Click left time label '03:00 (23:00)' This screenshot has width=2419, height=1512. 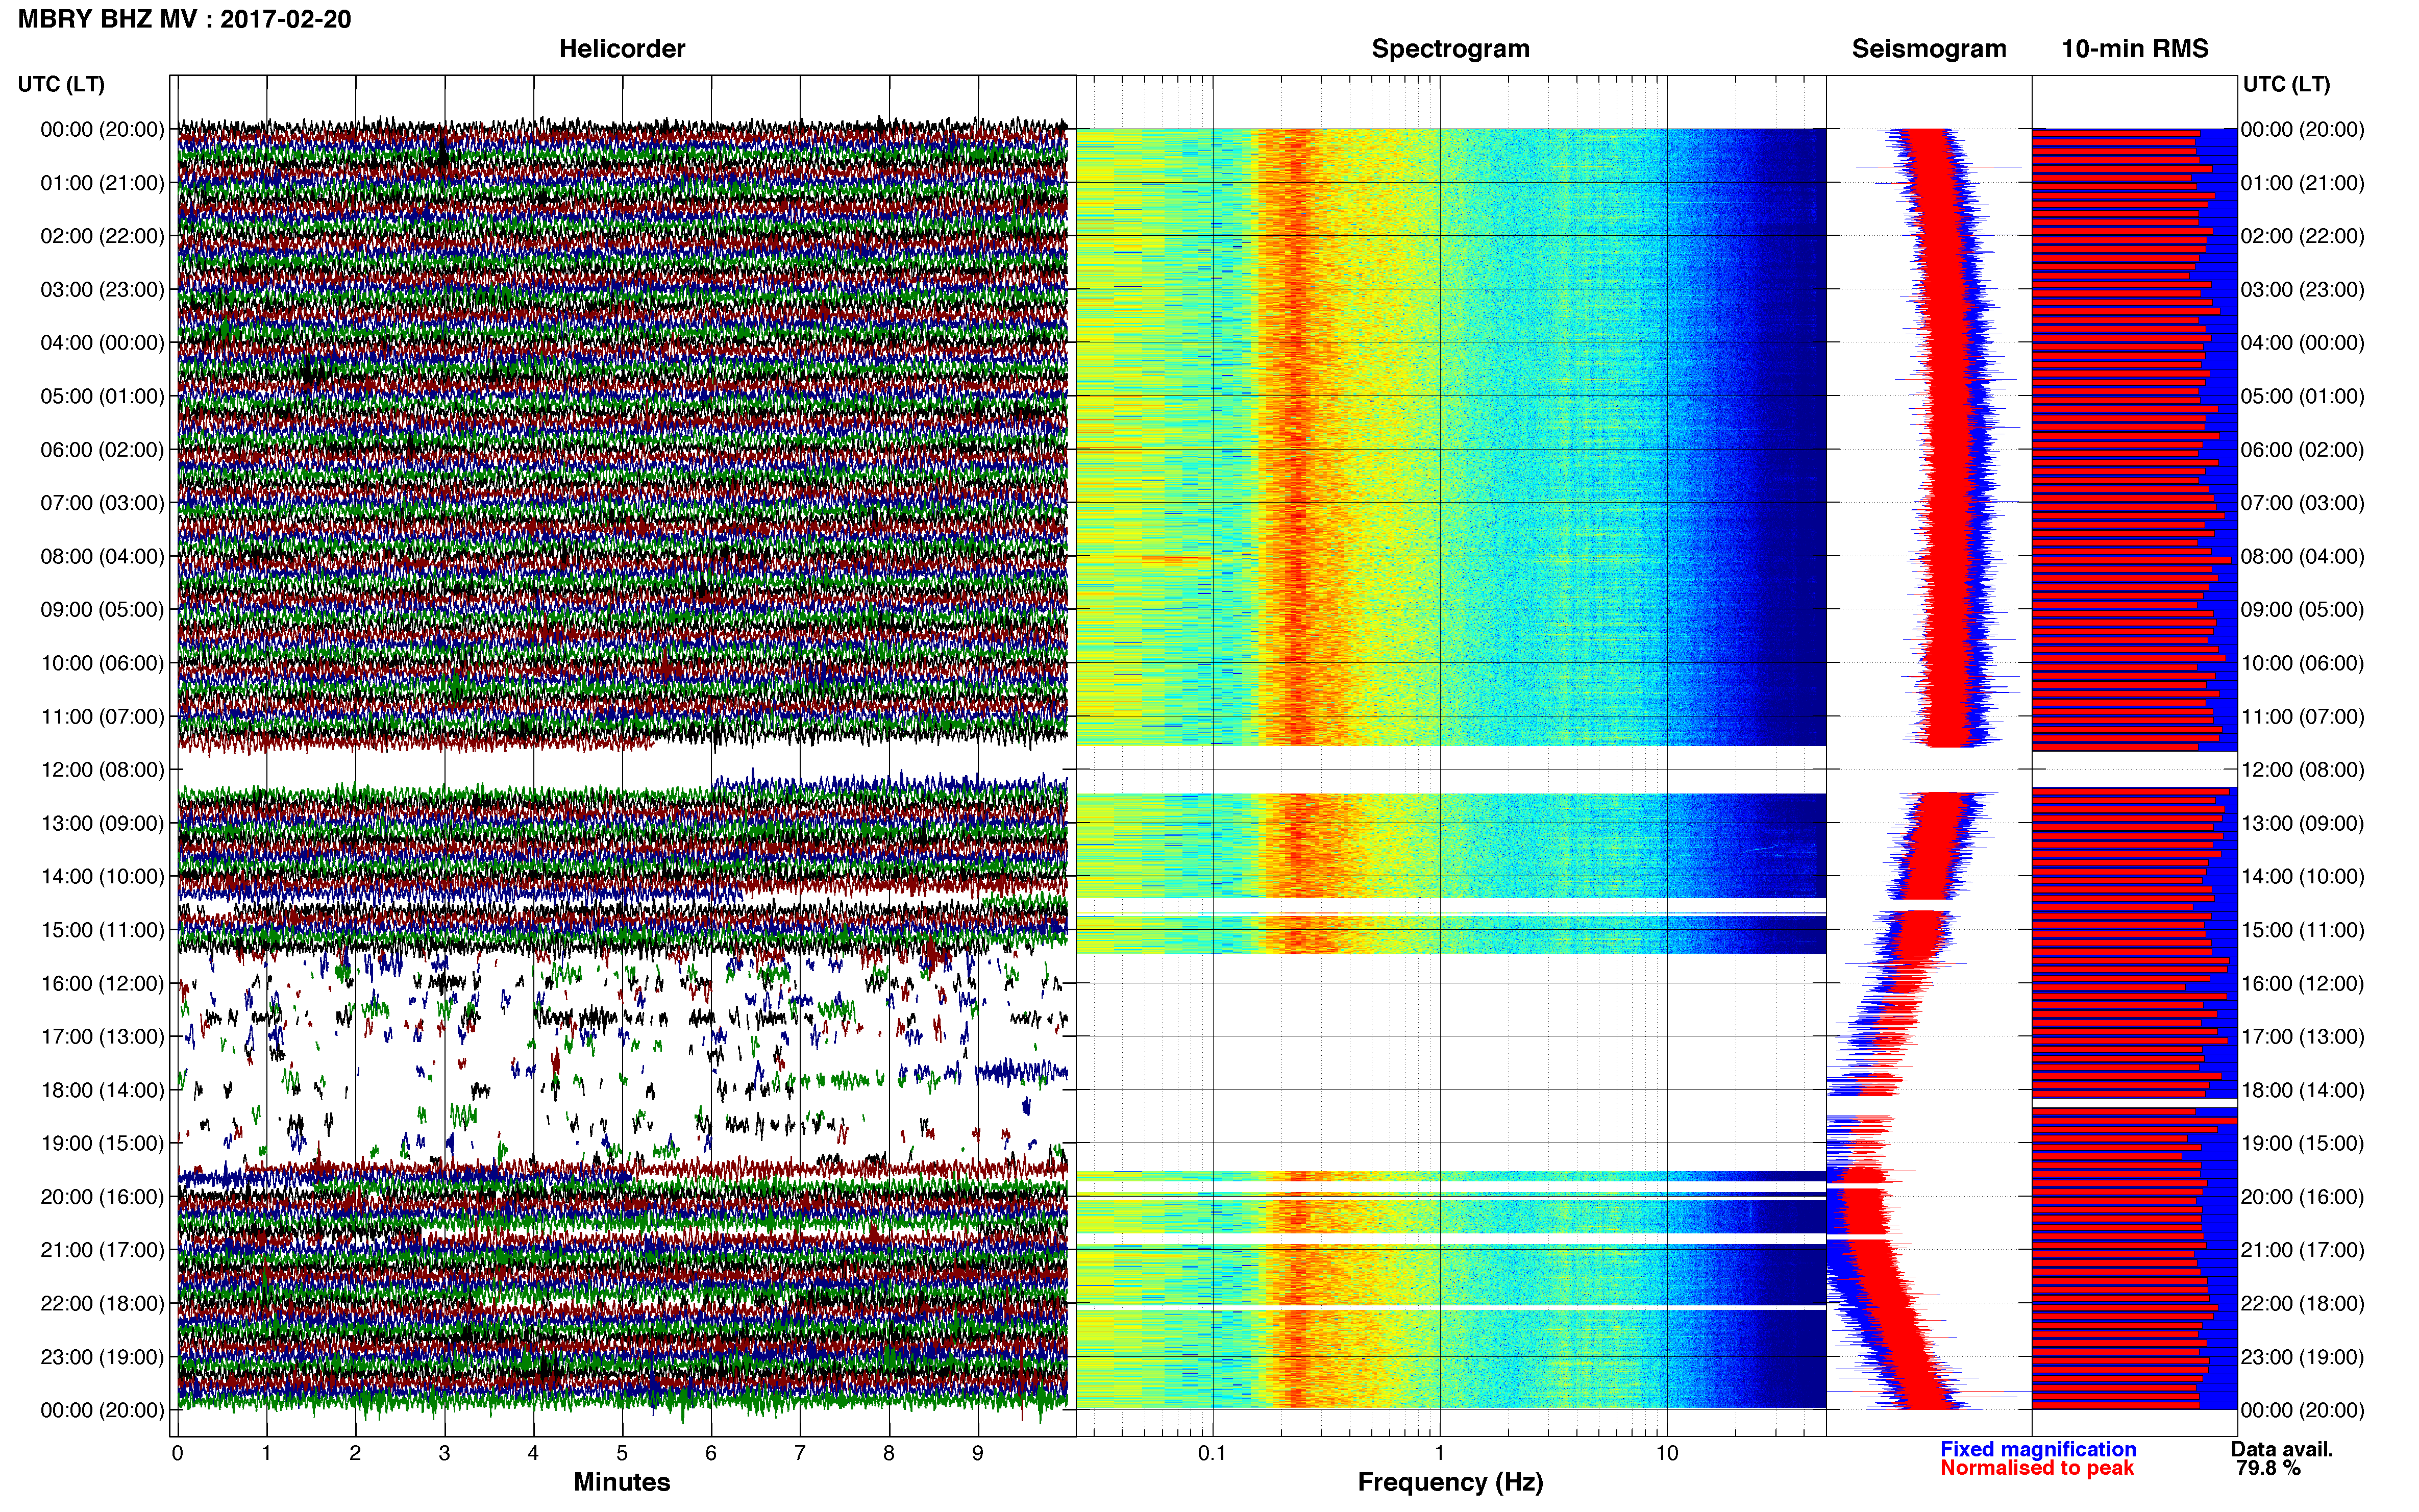coord(102,290)
